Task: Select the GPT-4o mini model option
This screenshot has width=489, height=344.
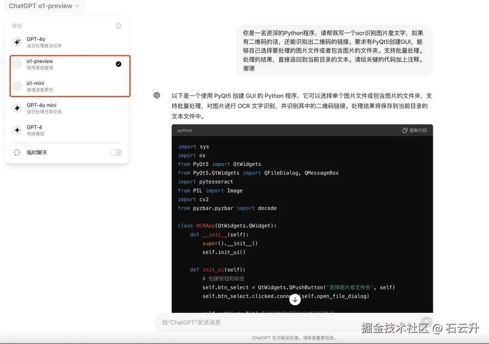Action: point(67,108)
